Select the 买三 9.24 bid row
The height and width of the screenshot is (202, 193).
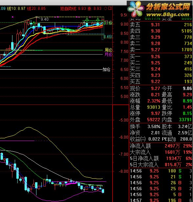[x=161, y=69]
